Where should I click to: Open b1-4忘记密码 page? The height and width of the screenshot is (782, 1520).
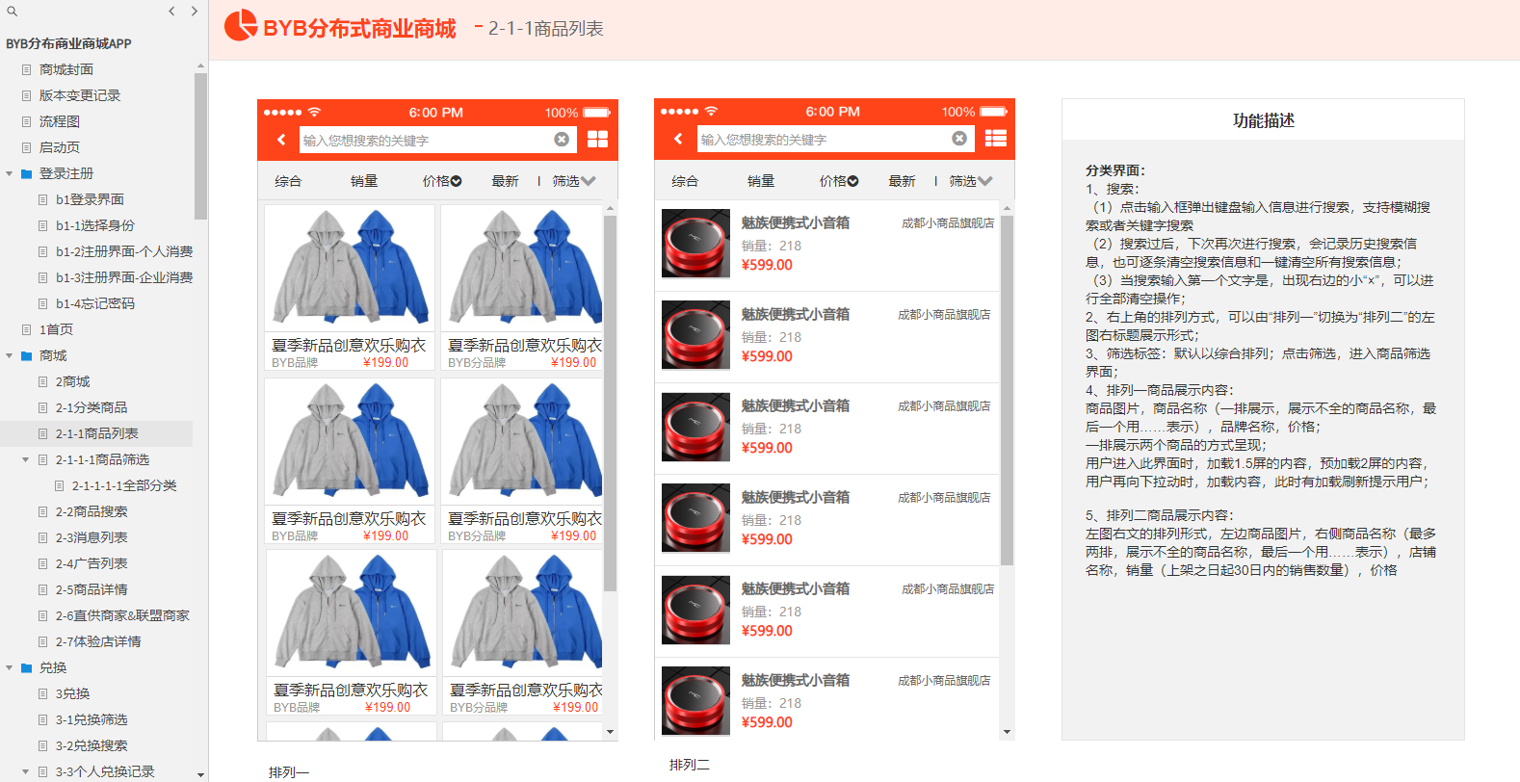[94, 303]
